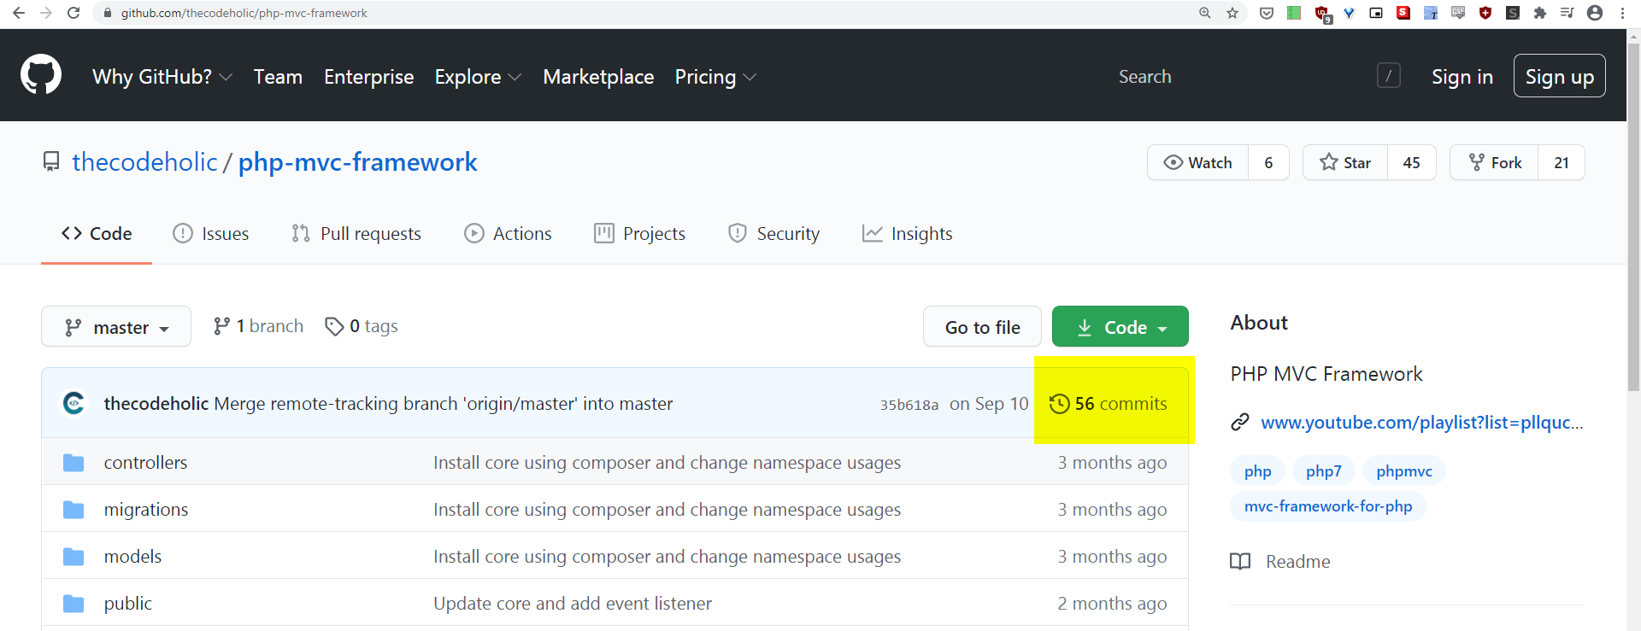Click the mvc-framework-for-php topic tag

point(1328,506)
